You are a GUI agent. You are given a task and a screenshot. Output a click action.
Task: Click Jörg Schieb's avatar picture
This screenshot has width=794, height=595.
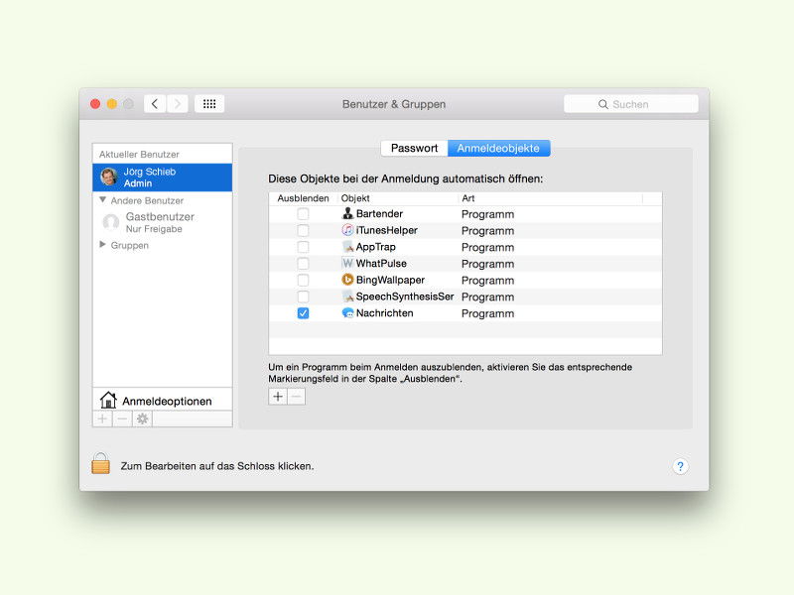pyautogui.click(x=109, y=178)
